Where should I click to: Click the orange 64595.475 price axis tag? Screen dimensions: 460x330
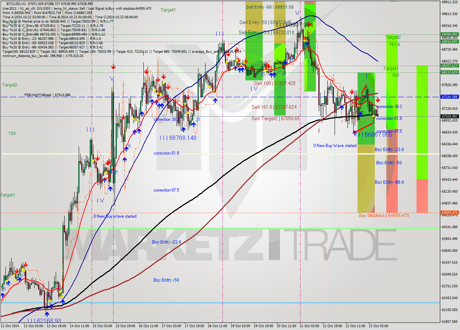tap(450, 212)
